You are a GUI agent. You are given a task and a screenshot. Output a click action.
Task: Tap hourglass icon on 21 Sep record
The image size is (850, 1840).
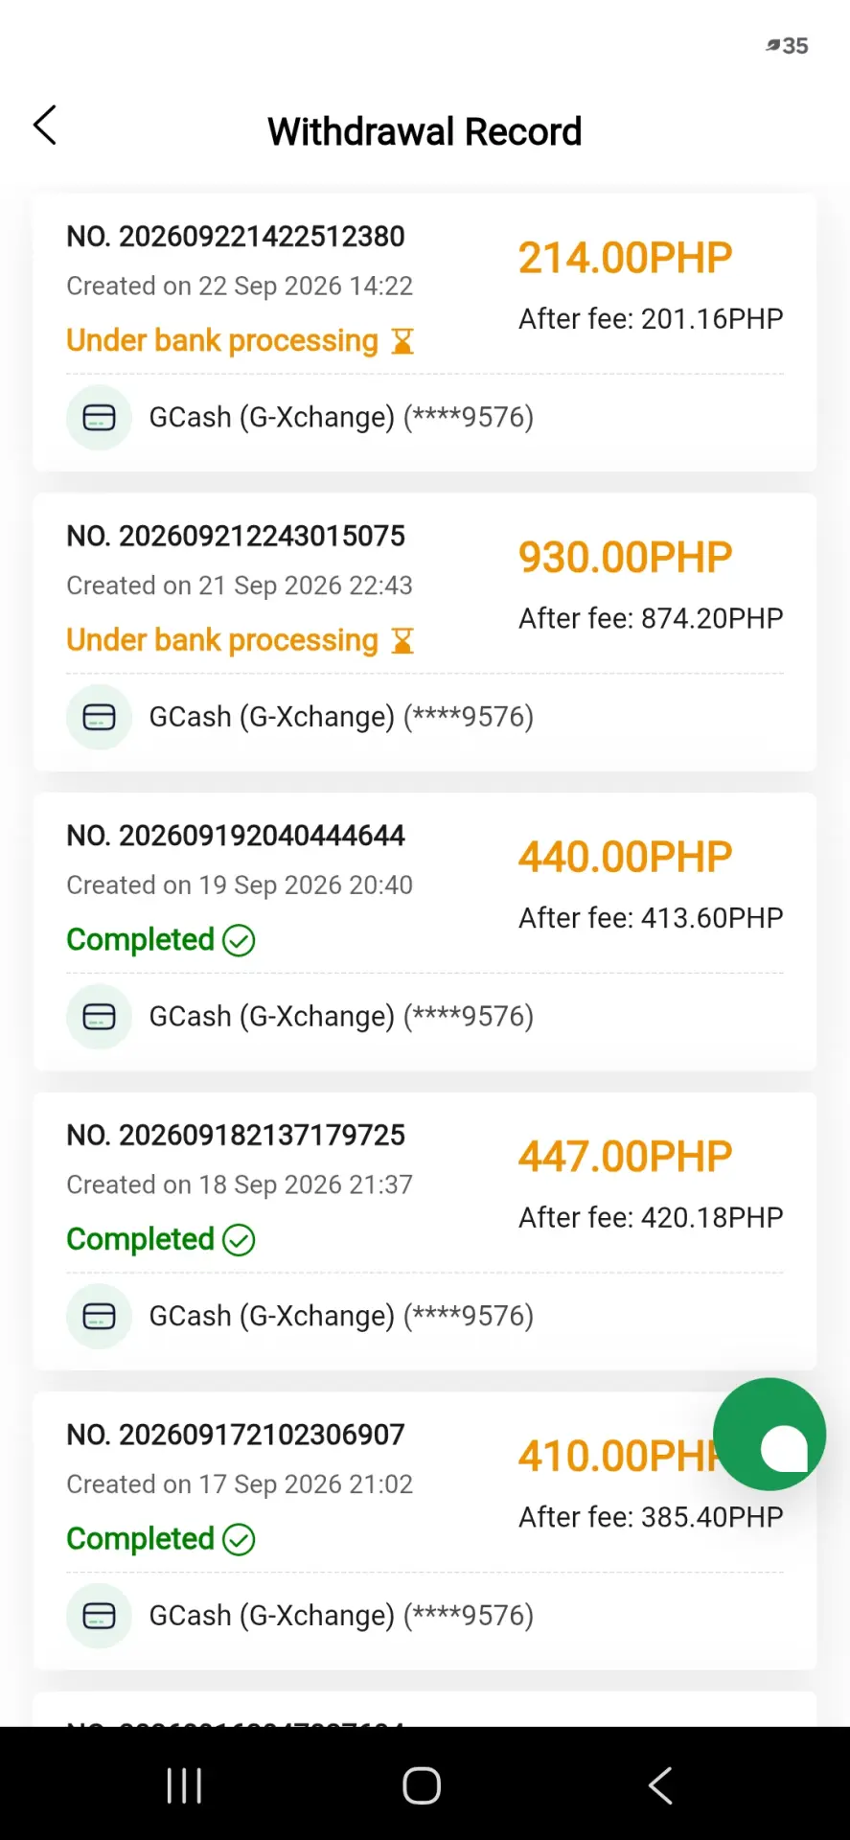(402, 640)
